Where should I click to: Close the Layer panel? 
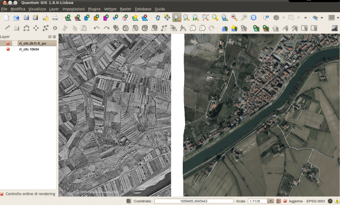coord(54,37)
